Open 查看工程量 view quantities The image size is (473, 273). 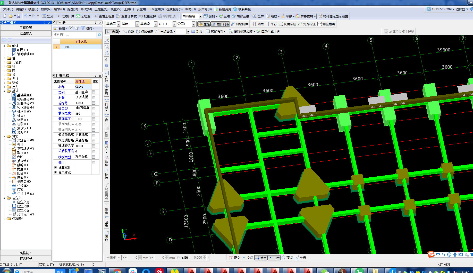point(104,16)
